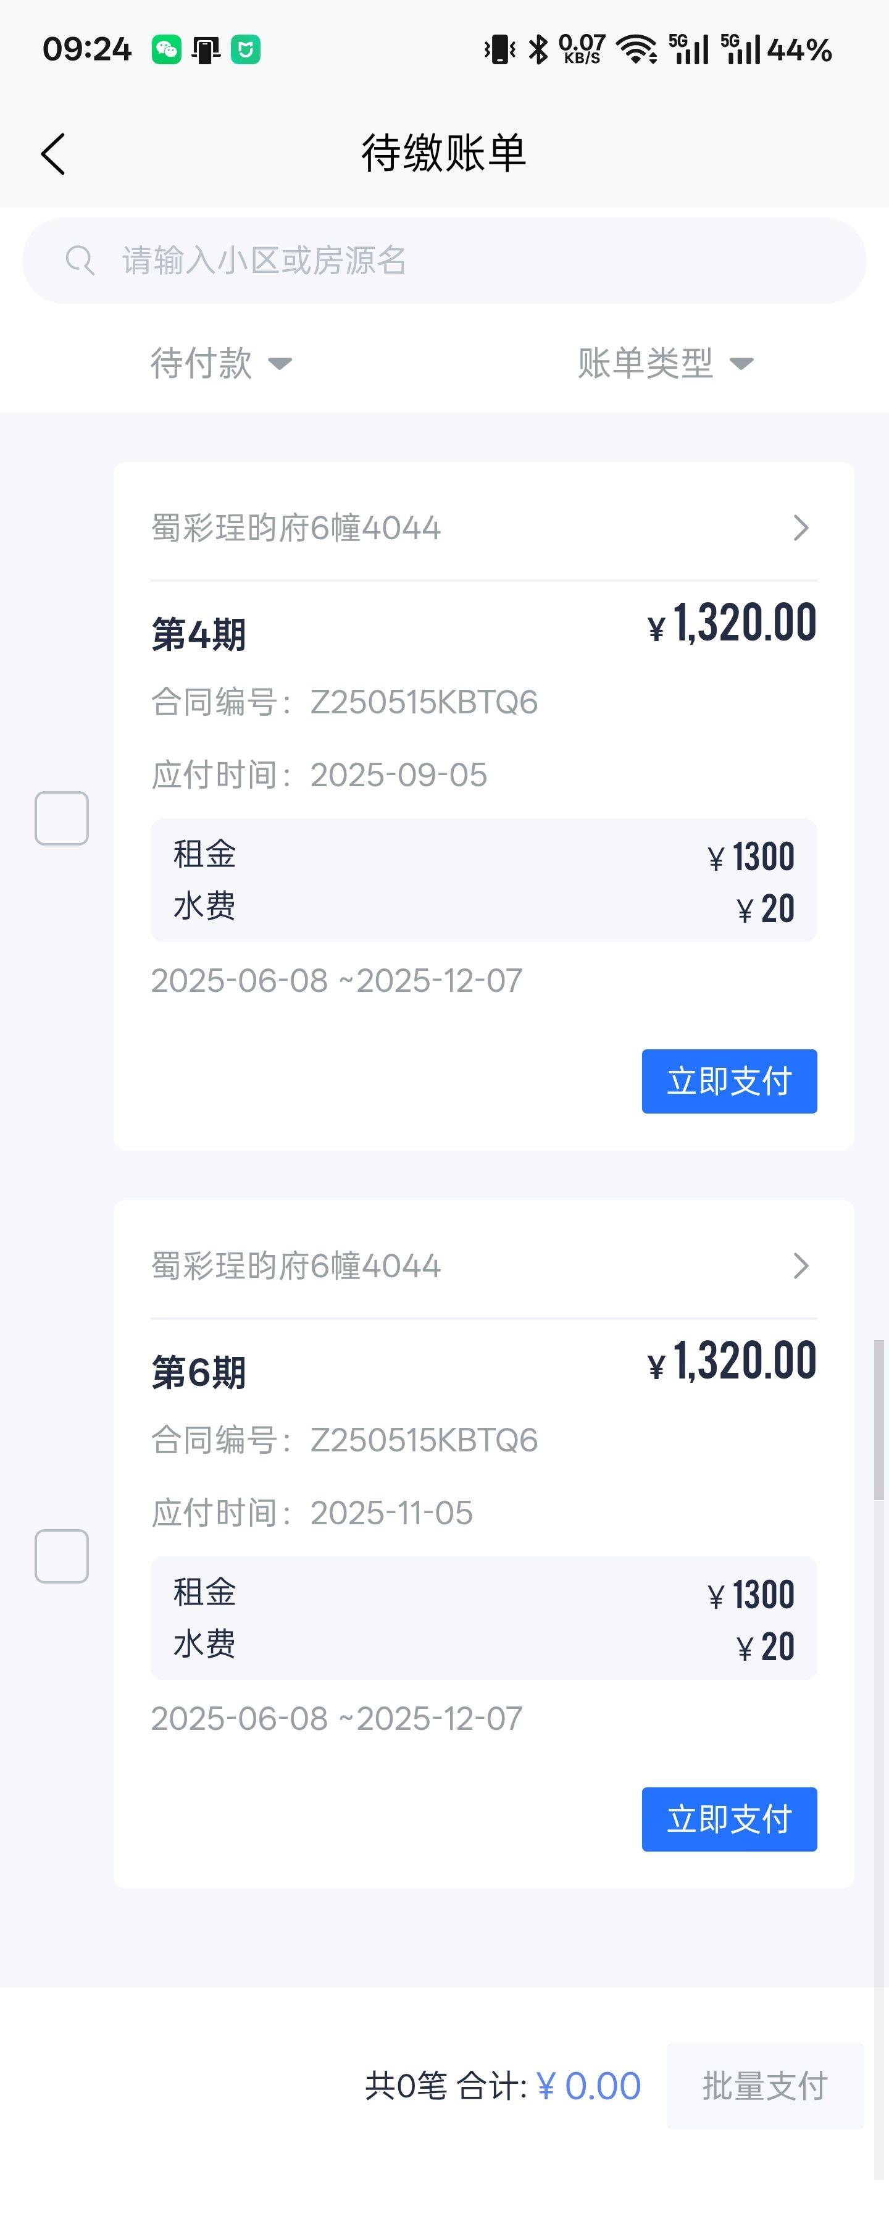Tap 立即支付 for the 第4期 bill
The image size is (889, 2224).
click(729, 1081)
